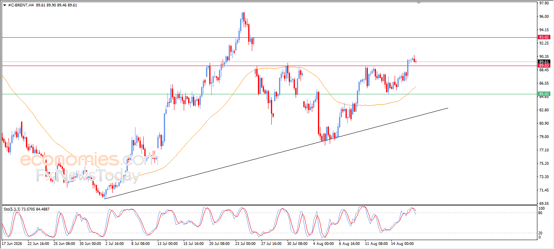Viewport: 554px width, 249px height.
Task: Click the 69.55 price scale label
Action: [543, 203]
